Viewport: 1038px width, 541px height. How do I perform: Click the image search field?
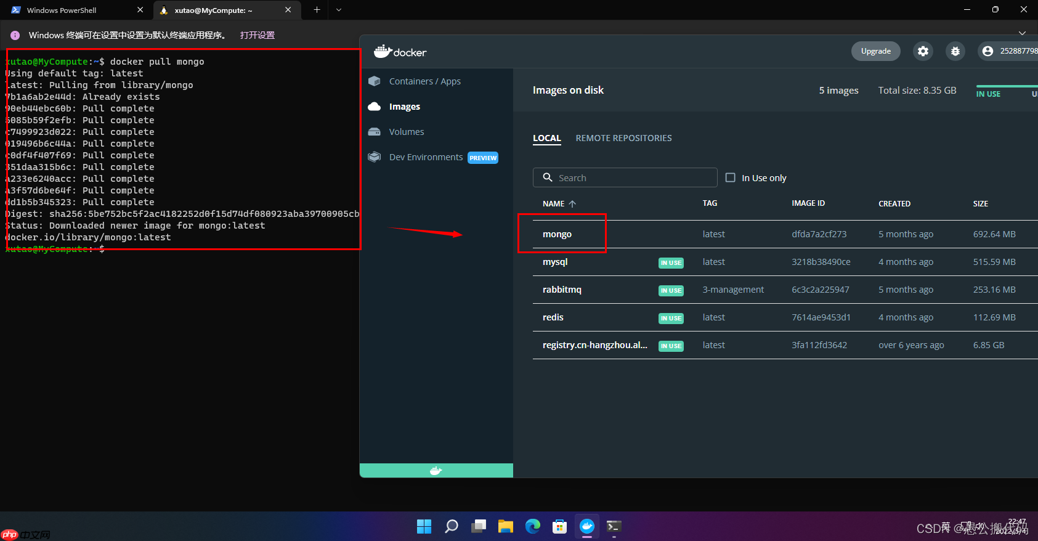pos(625,177)
